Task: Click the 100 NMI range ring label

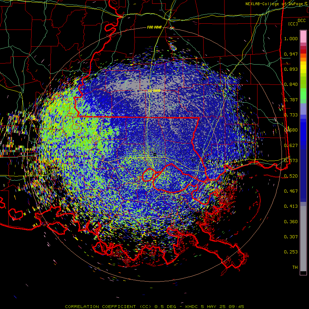Action: click(154, 27)
